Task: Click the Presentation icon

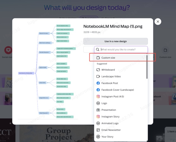Action: tap(98, 110)
